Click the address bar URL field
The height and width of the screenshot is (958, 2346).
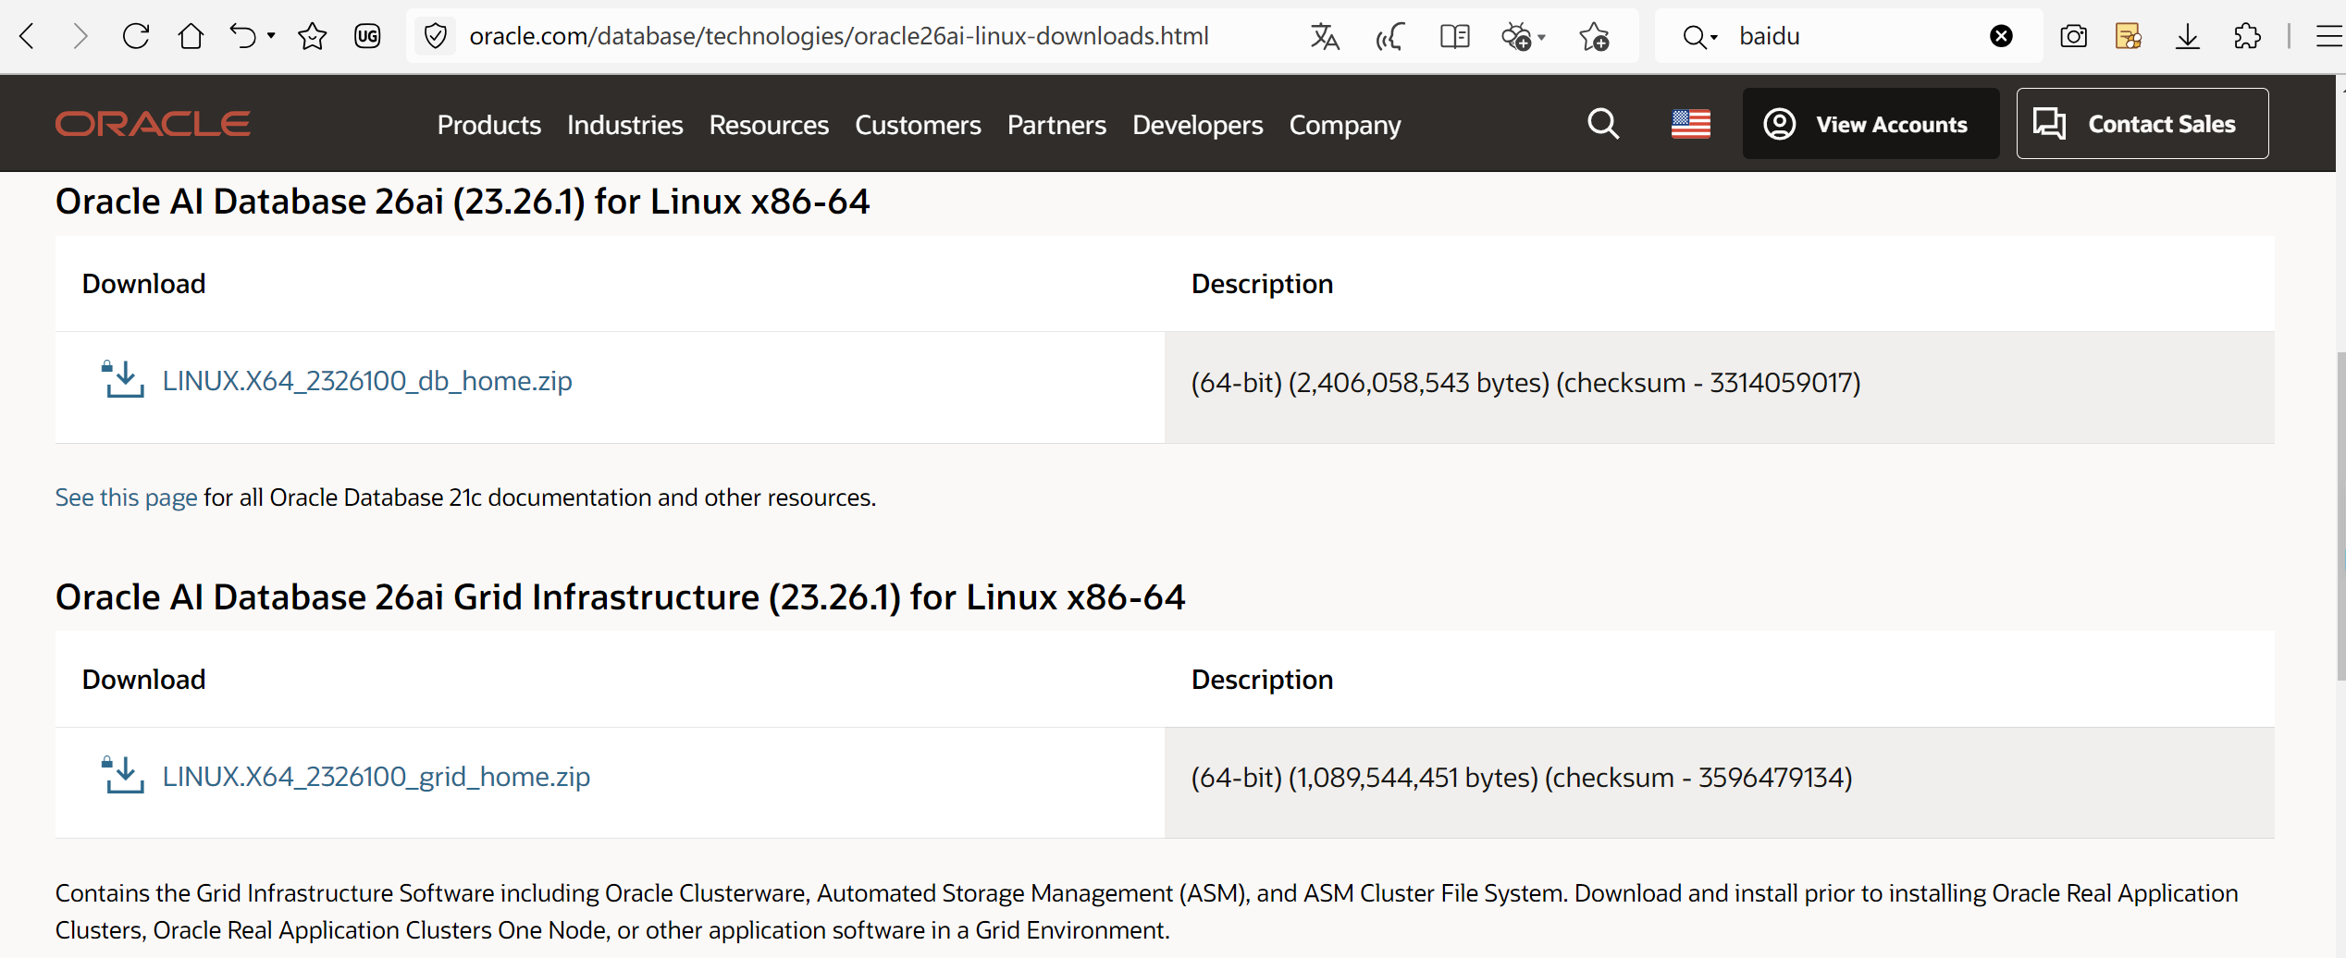click(838, 36)
